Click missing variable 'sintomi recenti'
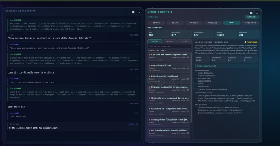280x146 pixels. click(x=204, y=78)
